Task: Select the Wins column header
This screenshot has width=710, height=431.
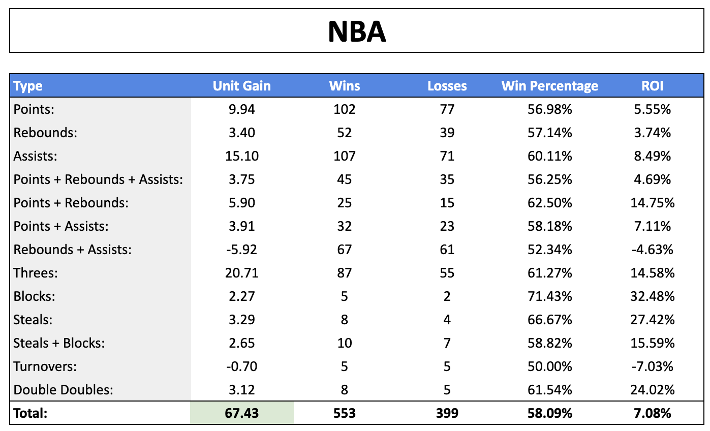Action: coord(344,86)
